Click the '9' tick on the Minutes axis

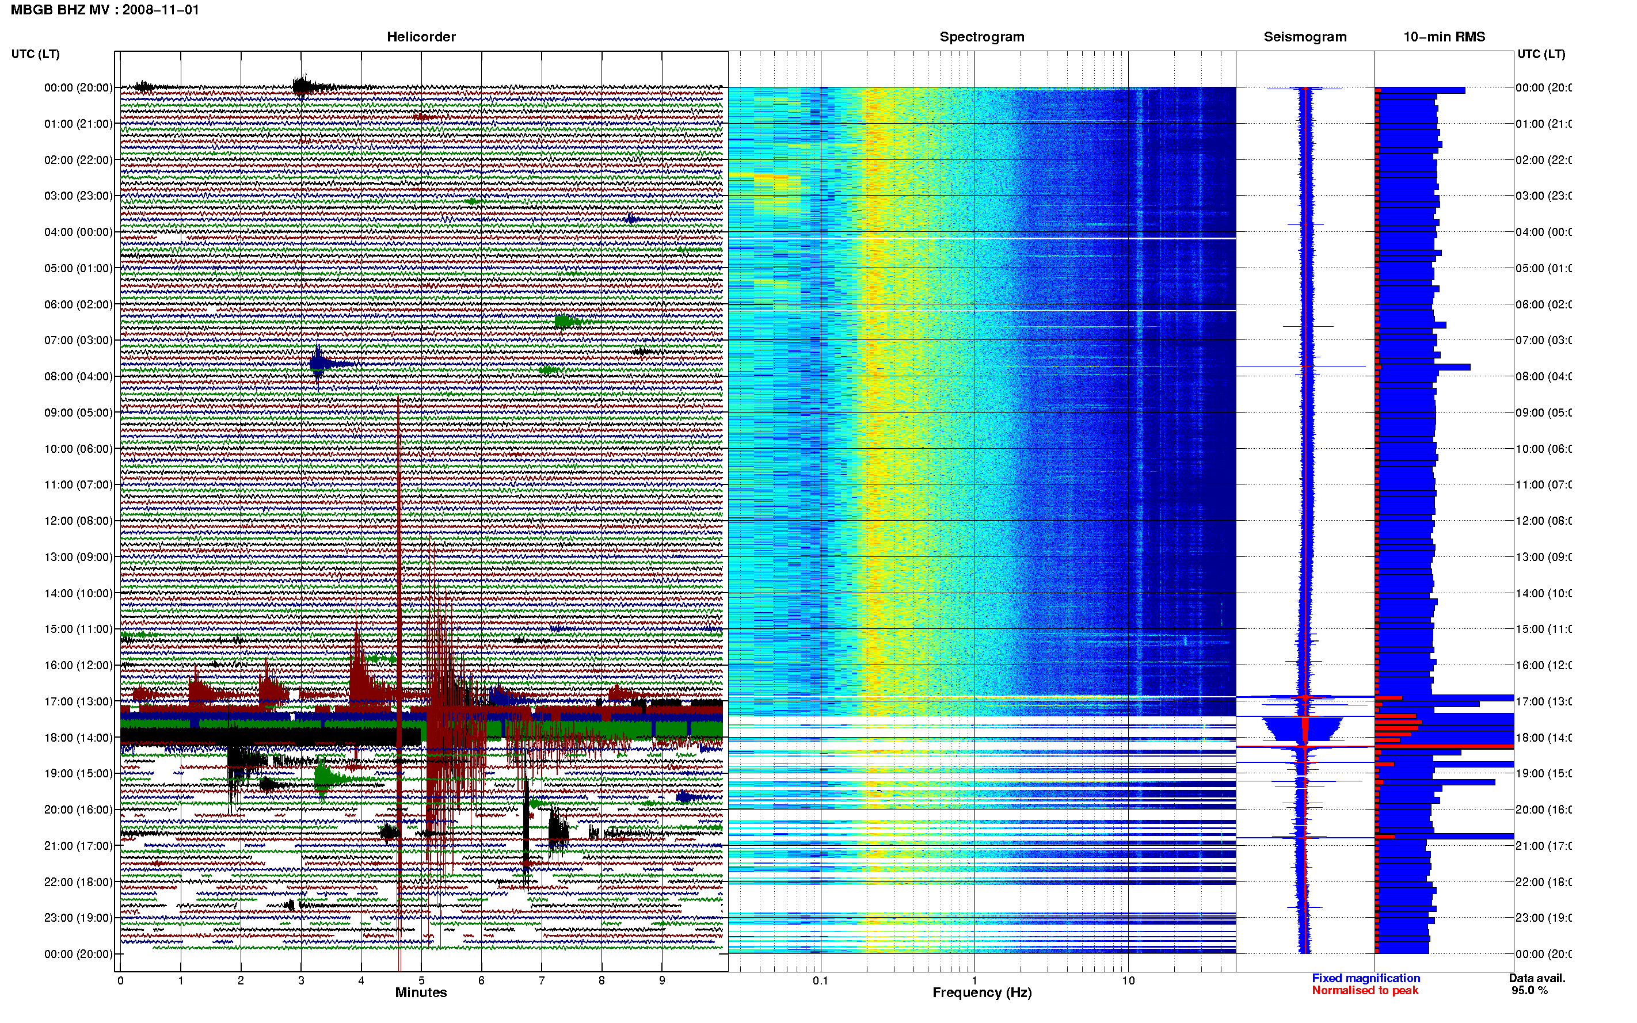[x=662, y=981]
